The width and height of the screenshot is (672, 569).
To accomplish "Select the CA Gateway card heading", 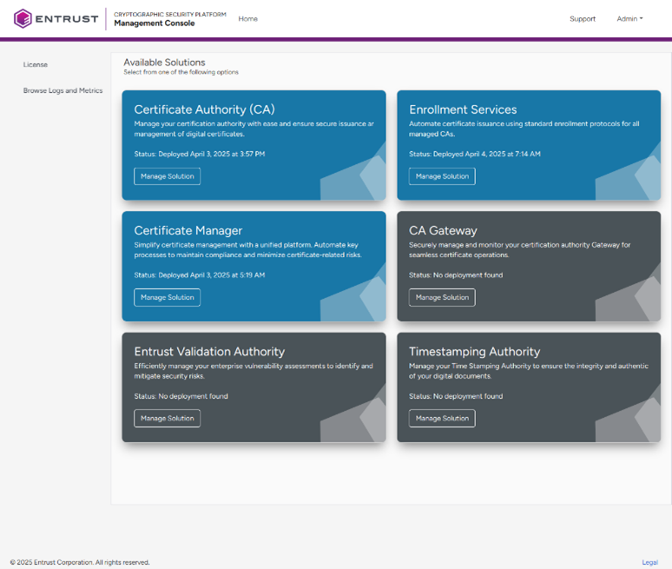I will tap(443, 230).
